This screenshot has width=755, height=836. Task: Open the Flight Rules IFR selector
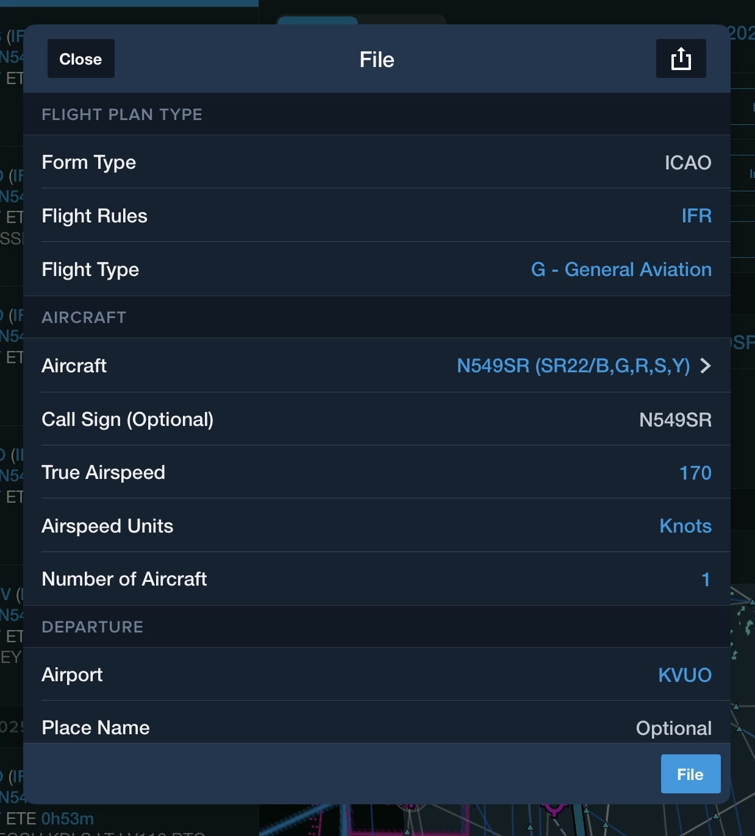pos(695,216)
